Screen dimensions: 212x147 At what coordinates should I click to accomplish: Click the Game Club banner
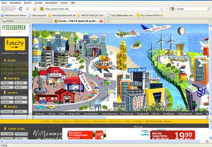[x=86, y=82]
